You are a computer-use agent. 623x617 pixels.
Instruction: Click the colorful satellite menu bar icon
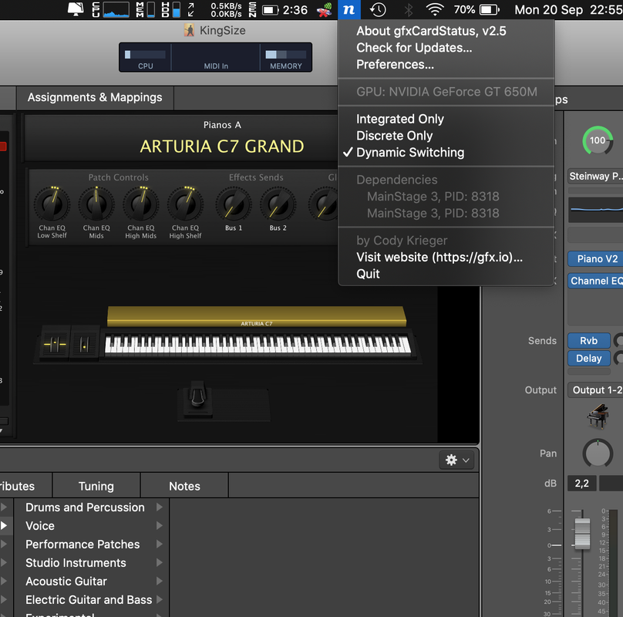click(x=324, y=9)
